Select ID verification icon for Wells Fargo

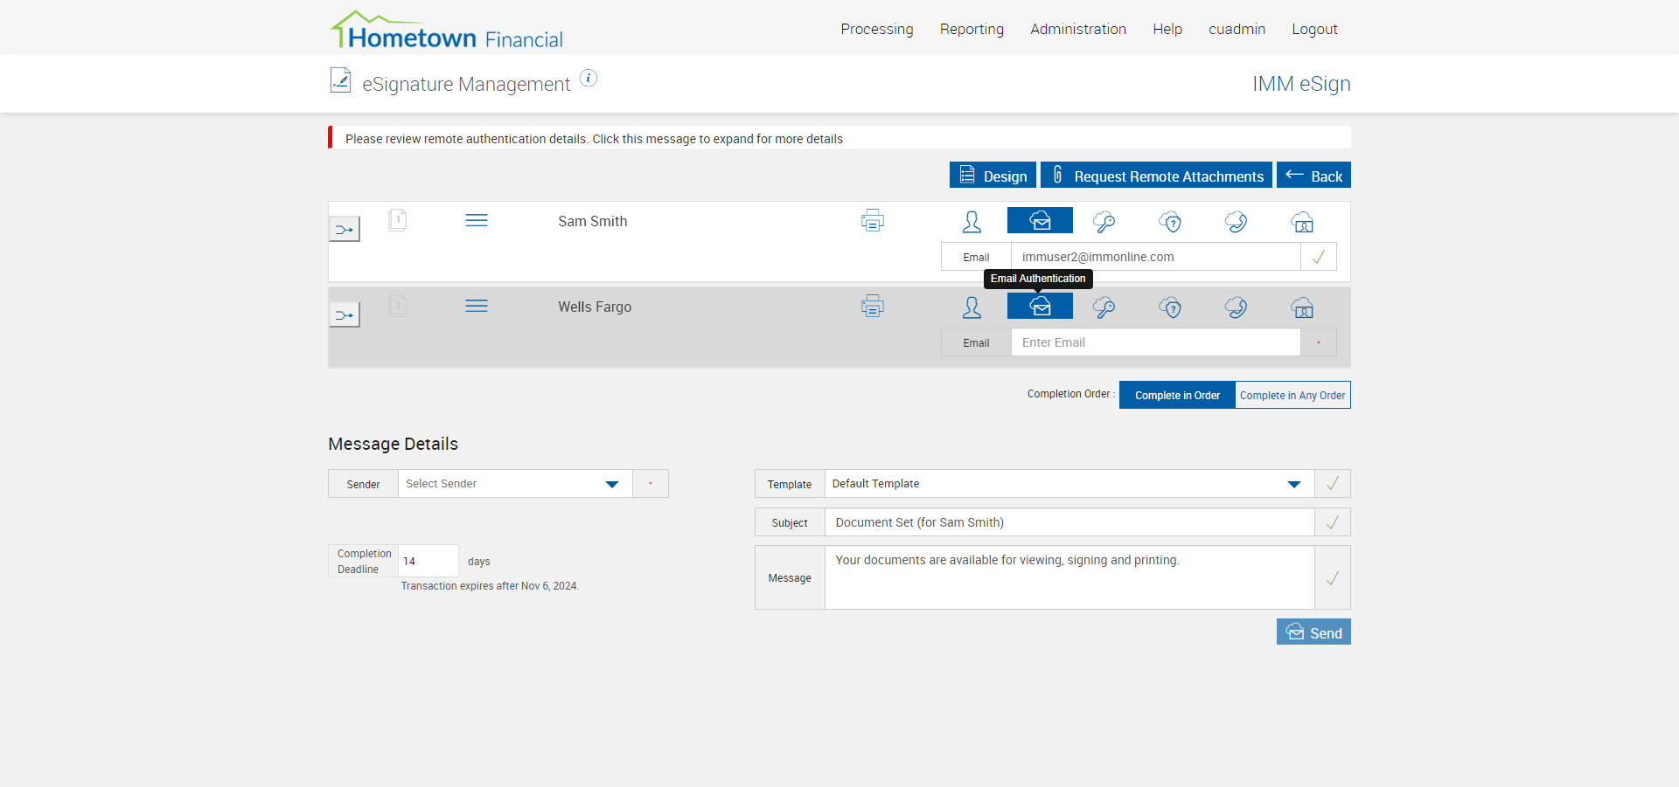coord(1302,307)
